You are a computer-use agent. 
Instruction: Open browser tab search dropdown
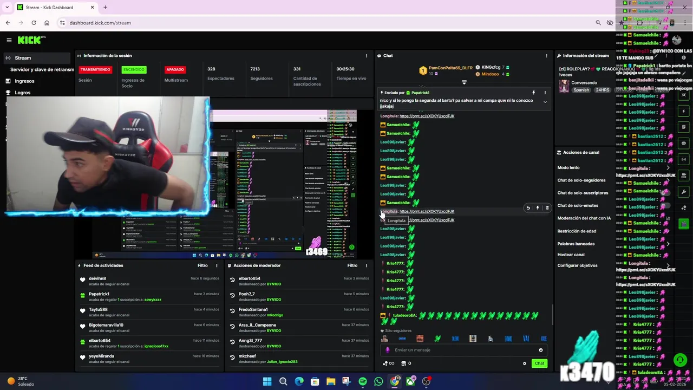8,7
